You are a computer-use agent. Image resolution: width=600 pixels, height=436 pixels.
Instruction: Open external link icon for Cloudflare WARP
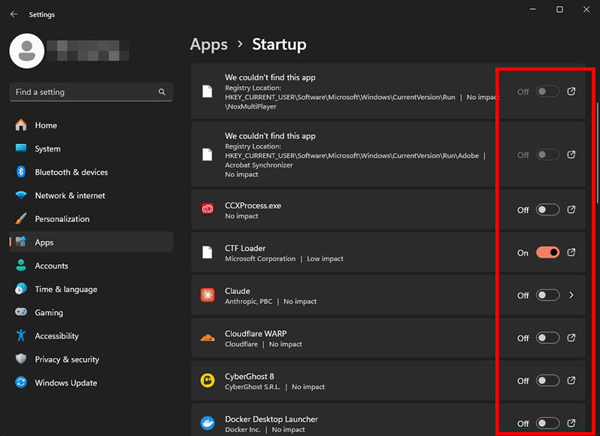[571, 338]
